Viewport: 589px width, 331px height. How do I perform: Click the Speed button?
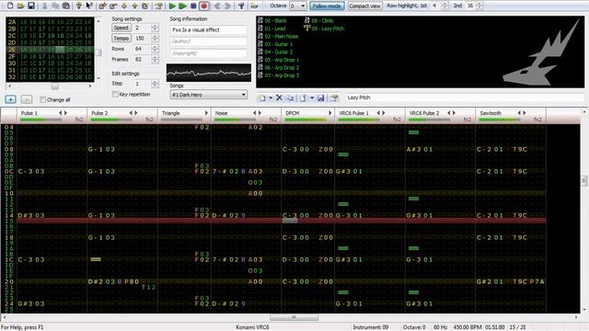[x=121, y=28]
